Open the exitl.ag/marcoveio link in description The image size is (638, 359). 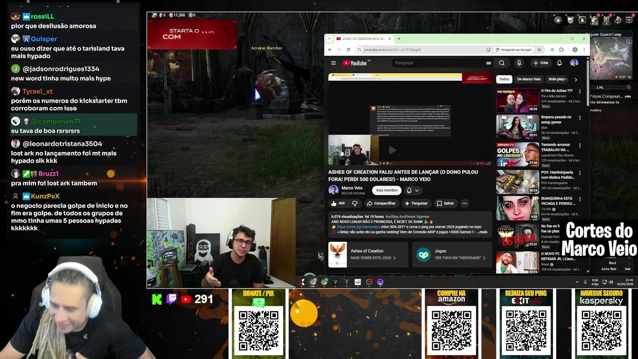357,227
